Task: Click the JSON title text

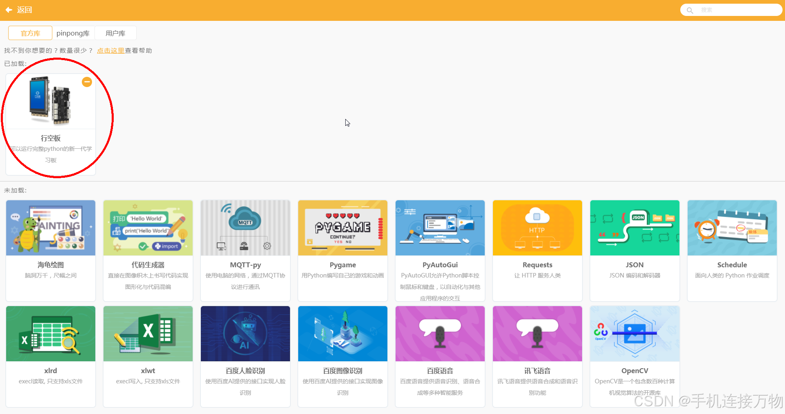Action: tap(635, 265)
